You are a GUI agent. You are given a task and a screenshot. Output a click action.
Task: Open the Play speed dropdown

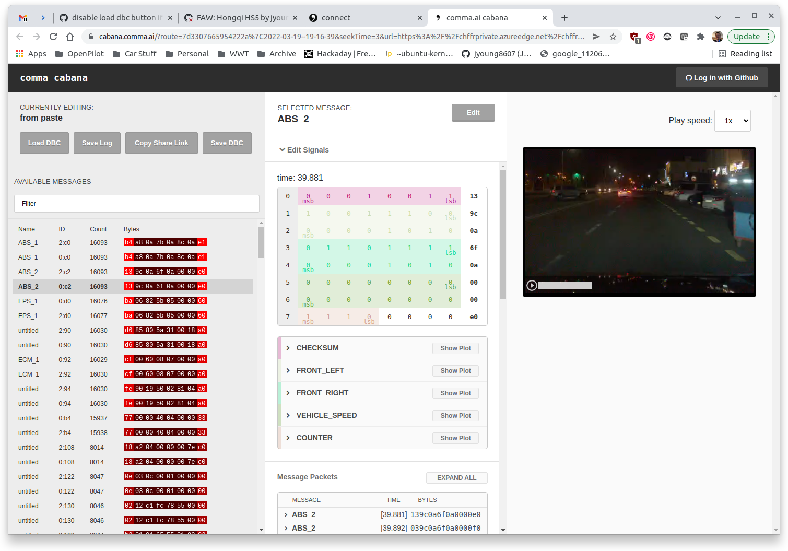(732, 121)
